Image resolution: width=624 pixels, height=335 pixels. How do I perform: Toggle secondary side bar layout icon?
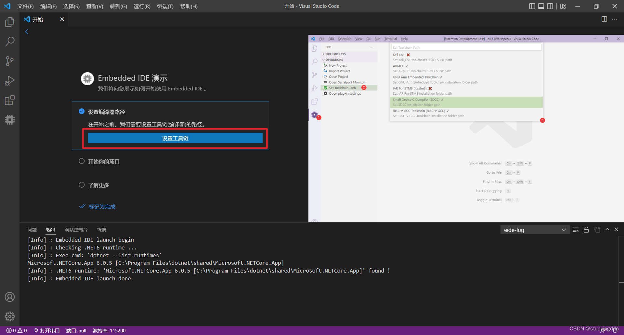[550, 6]
